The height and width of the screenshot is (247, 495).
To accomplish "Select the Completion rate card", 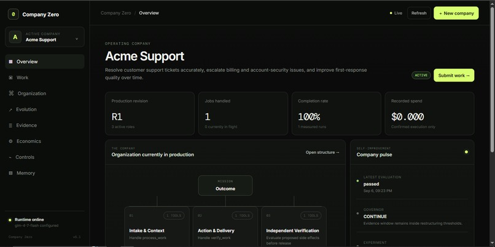I will tap(336, 113).
